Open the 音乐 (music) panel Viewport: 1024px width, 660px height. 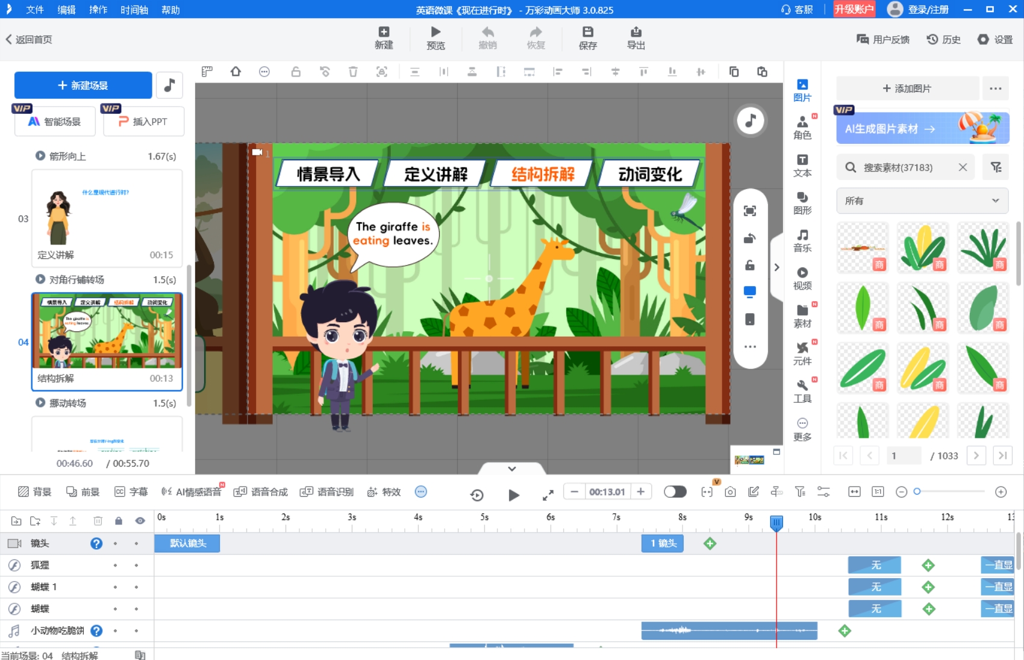803,241
